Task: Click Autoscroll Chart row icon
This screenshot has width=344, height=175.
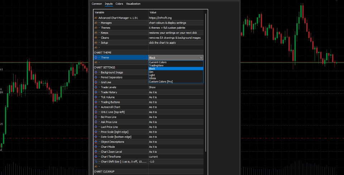Action: (96, 107)
